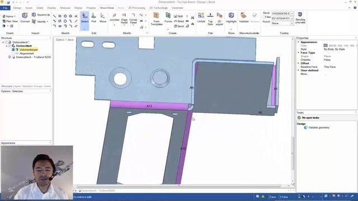Select the Line sketch tool

click(54, 16)
